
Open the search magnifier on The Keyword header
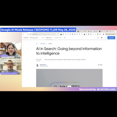click(98, 38)
